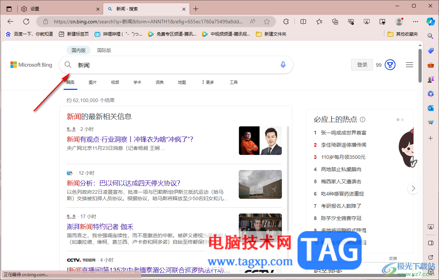Switch to the 设置 browser tab
The image size is (439, 280).
(59, 9)
